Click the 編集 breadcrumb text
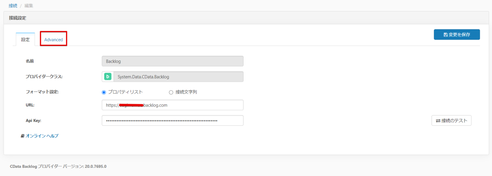This screenshot has width=492, height=176. click(30, 5)
